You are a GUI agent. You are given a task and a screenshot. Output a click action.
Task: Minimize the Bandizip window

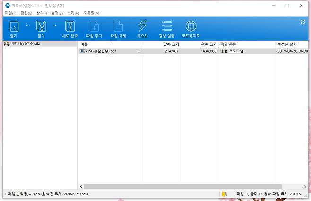pyautogui.click(x=274, y=6)
